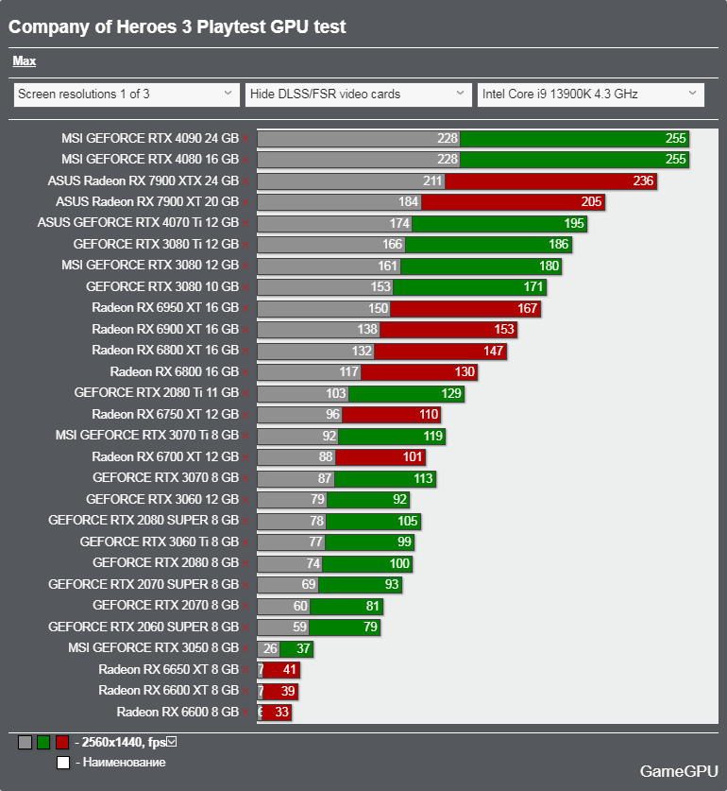Click the GEFORCE RTX 2060 SUPER 8 GB label
The image size is (727, 791).
(x=144, y=628)
